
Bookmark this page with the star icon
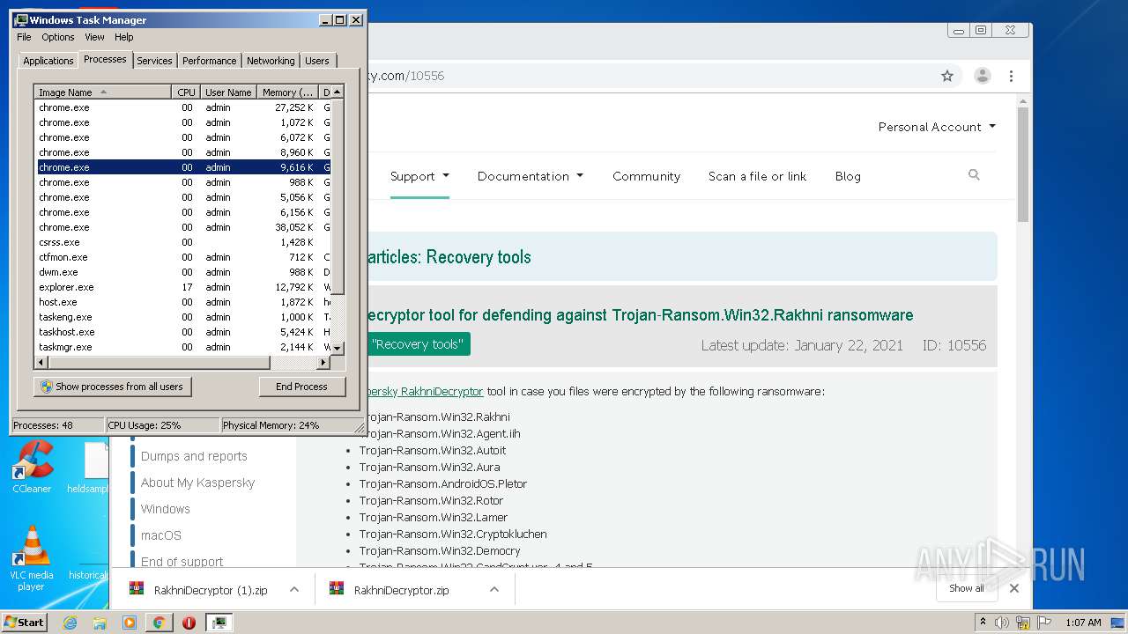click(947, 76)
